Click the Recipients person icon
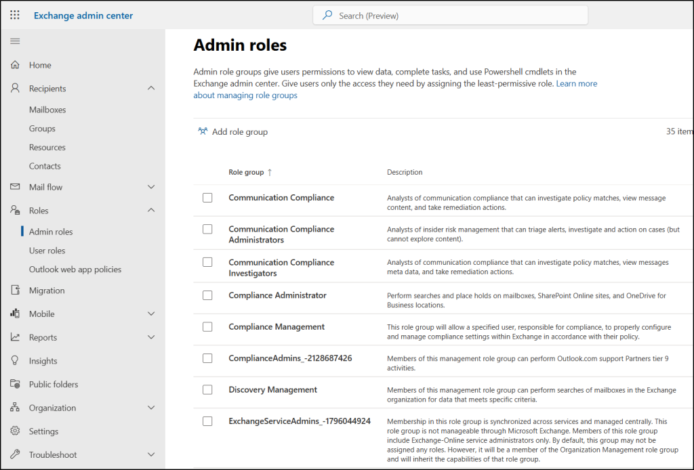Screen dimensions: 694x470 click(15, 88)
